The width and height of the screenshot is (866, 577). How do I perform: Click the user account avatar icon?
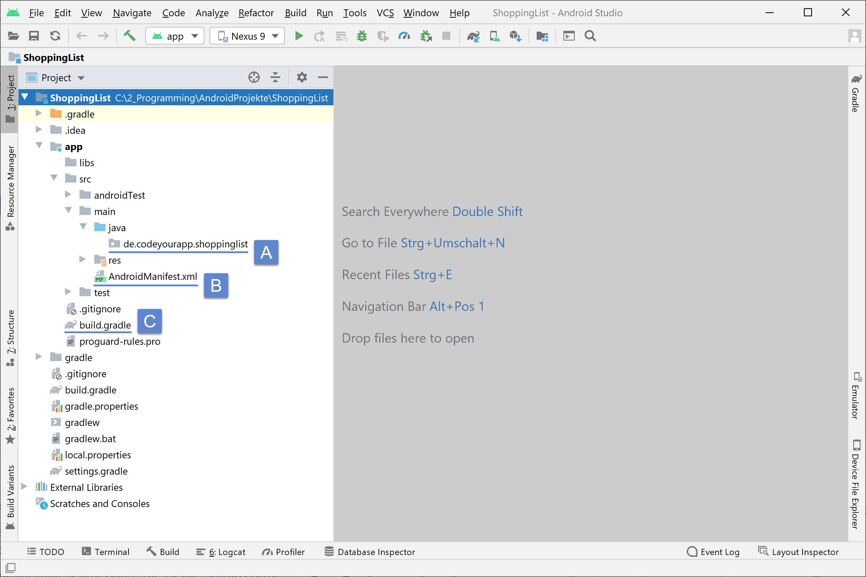[854, 36]
